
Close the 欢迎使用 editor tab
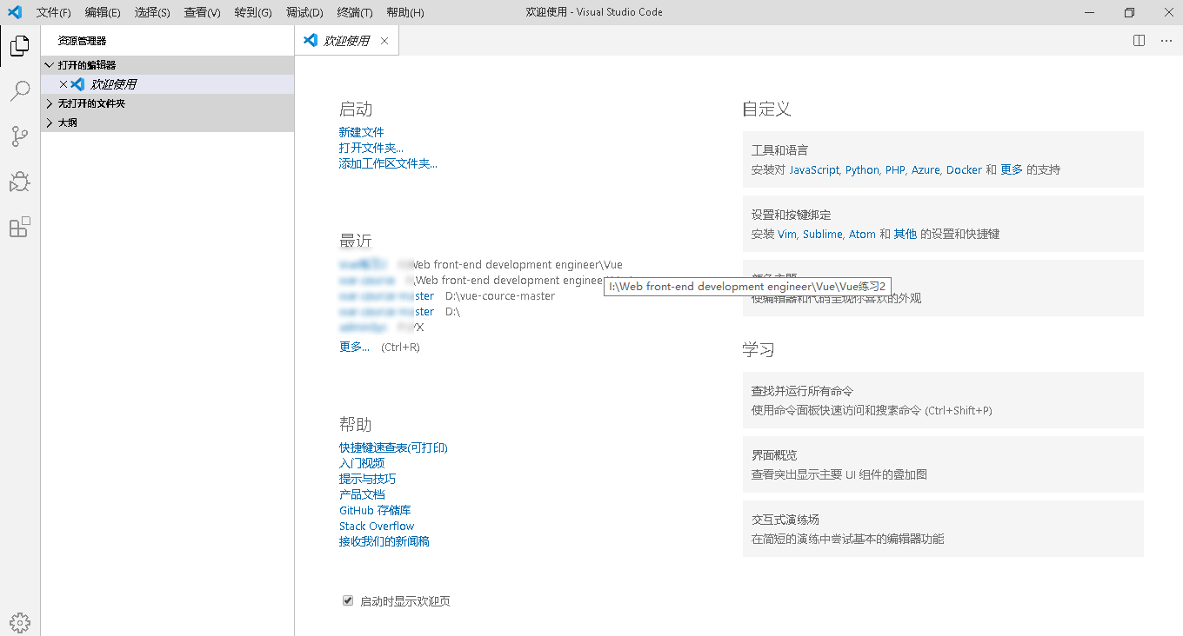pos(384,41)
